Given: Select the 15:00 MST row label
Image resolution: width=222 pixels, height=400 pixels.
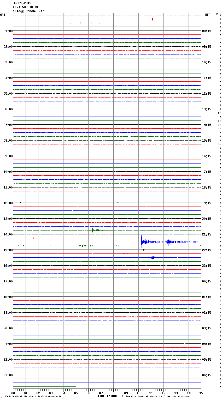Looking at the screenshot, I should 8,250.
